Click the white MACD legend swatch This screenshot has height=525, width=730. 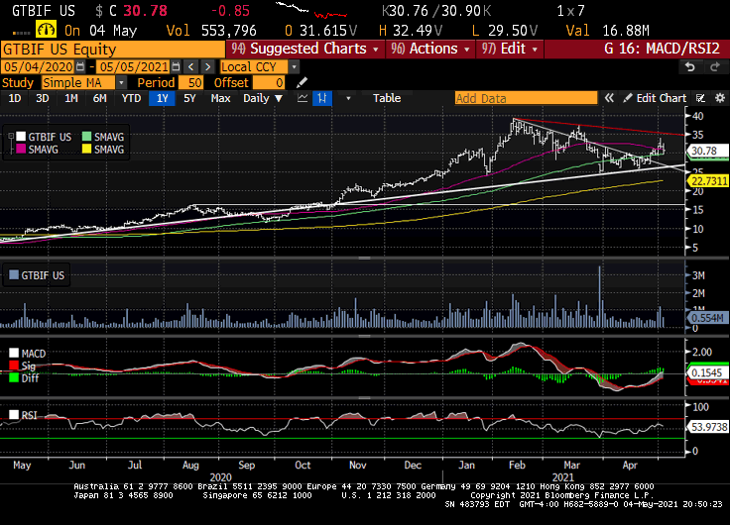(x=14, y=353)
